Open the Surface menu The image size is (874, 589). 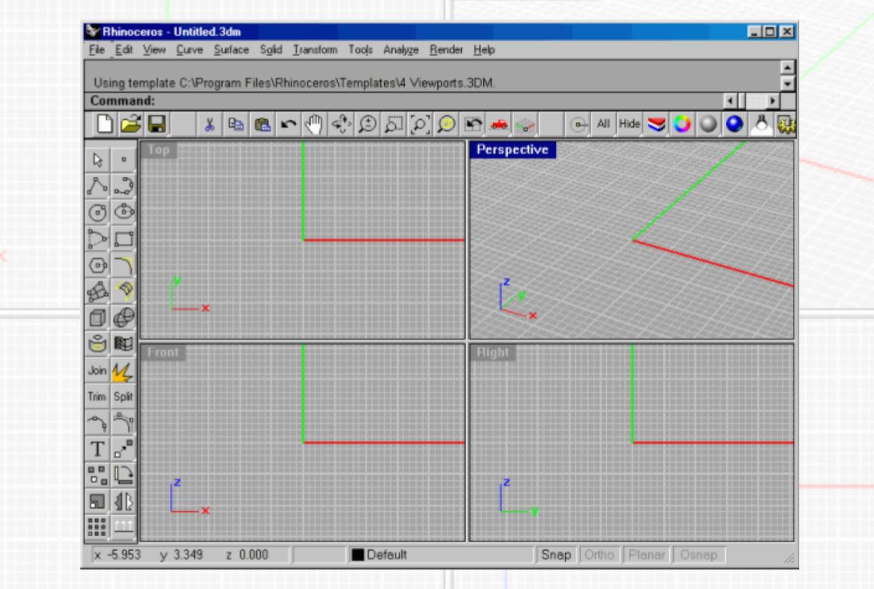point(231,50)
